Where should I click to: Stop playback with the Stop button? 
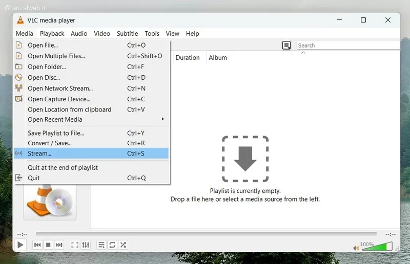point(48,245)
